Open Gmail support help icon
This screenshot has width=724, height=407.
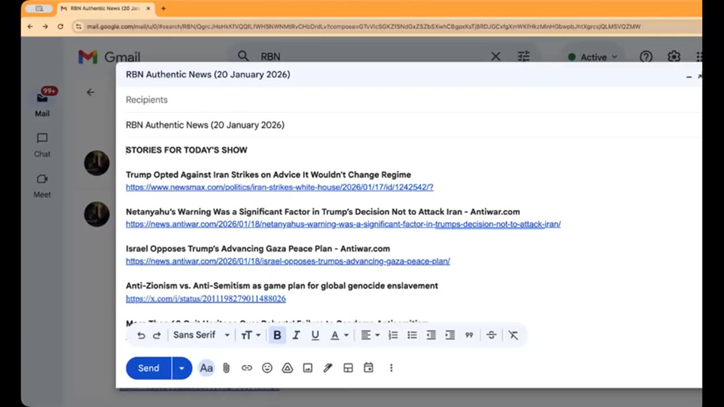[x=646, y=57]
